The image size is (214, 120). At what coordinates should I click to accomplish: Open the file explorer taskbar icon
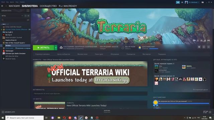point(59,118)
